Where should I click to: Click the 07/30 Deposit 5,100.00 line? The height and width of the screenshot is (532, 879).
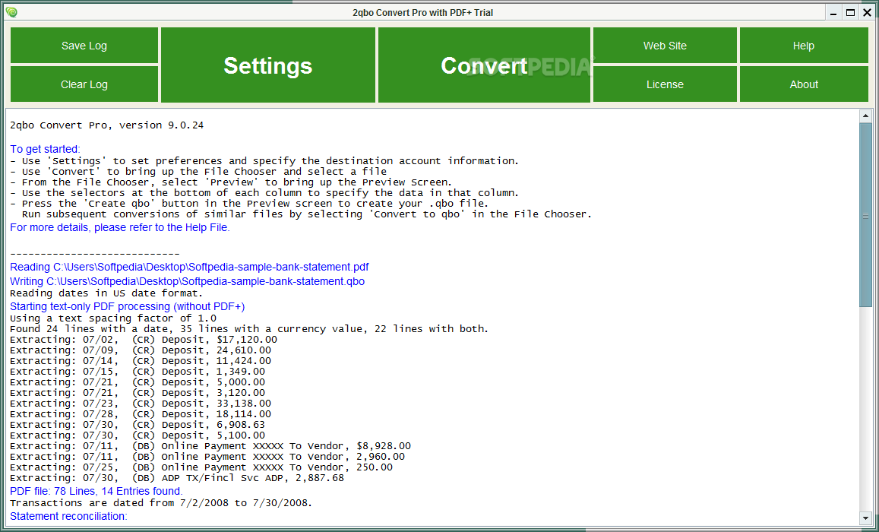point(138,435)
